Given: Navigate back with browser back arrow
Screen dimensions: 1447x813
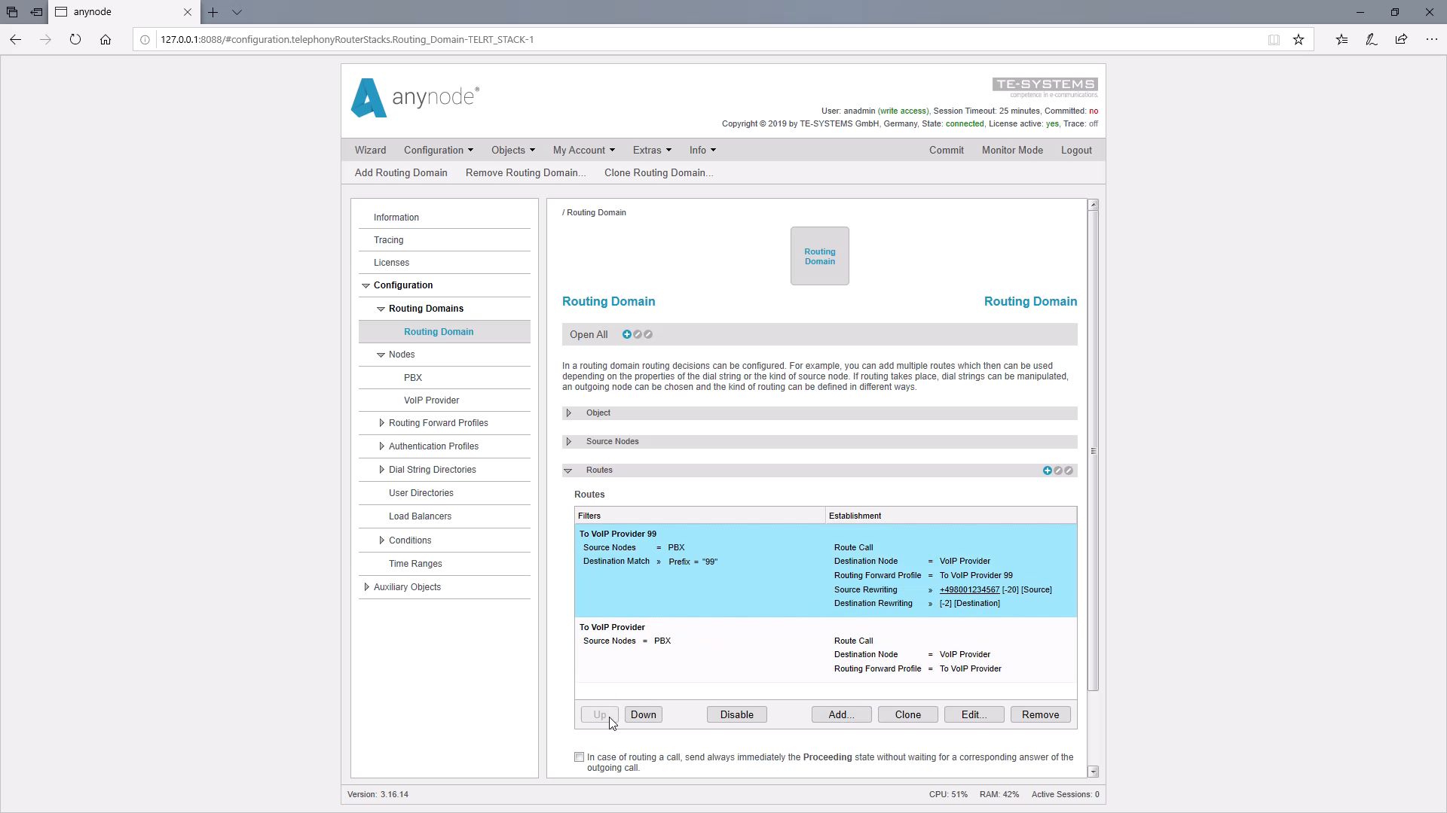Looking at the screenshot, I should tap(16, 39).
